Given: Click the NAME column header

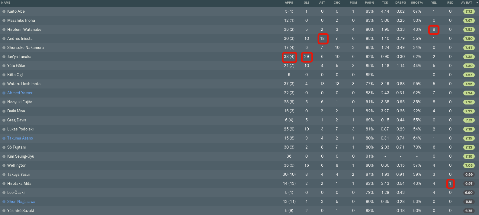Looking at the screenshot, I should (x=6, y=3).
